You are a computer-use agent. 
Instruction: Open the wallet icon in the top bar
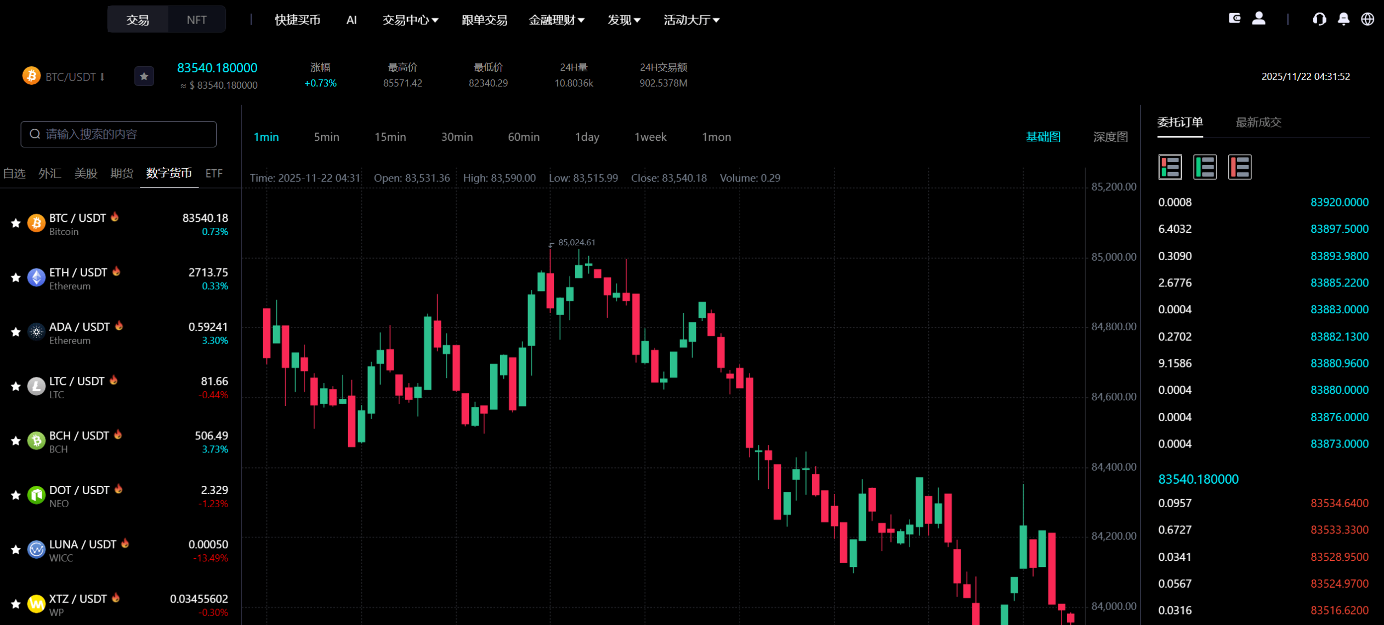tap(1235, 18)
